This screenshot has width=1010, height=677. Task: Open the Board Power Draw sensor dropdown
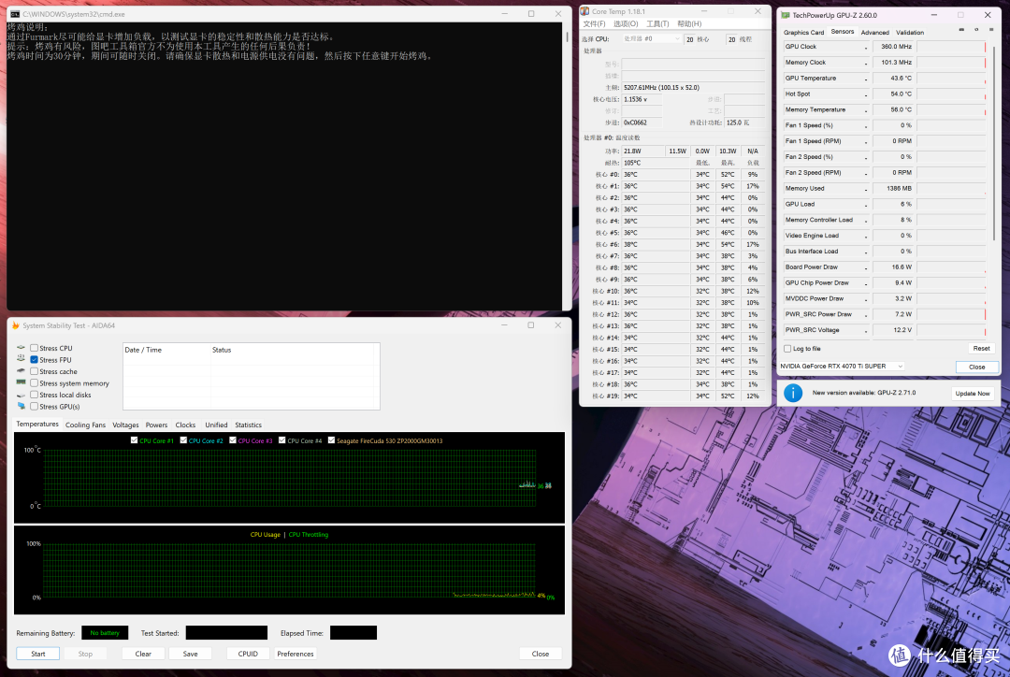[x=866, y=268]
